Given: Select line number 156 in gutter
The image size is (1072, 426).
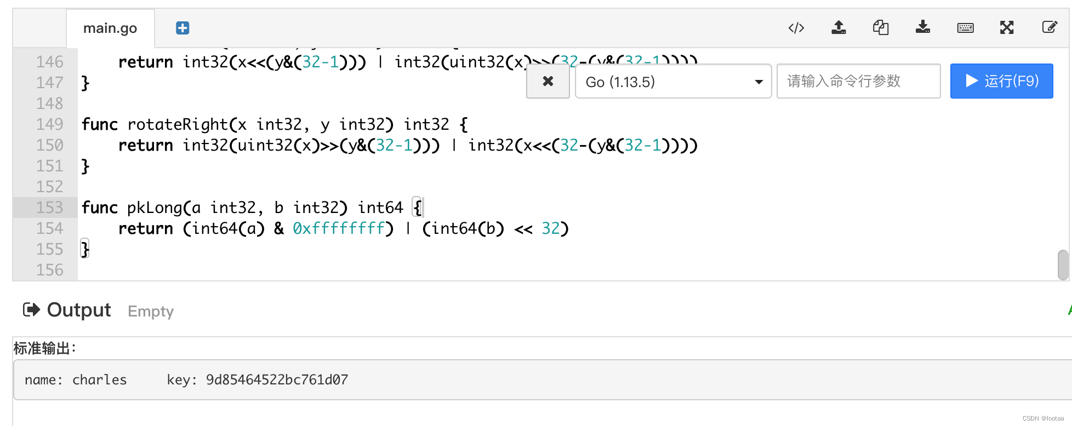Looking at the screenshot, I should [x=50, y=270].
